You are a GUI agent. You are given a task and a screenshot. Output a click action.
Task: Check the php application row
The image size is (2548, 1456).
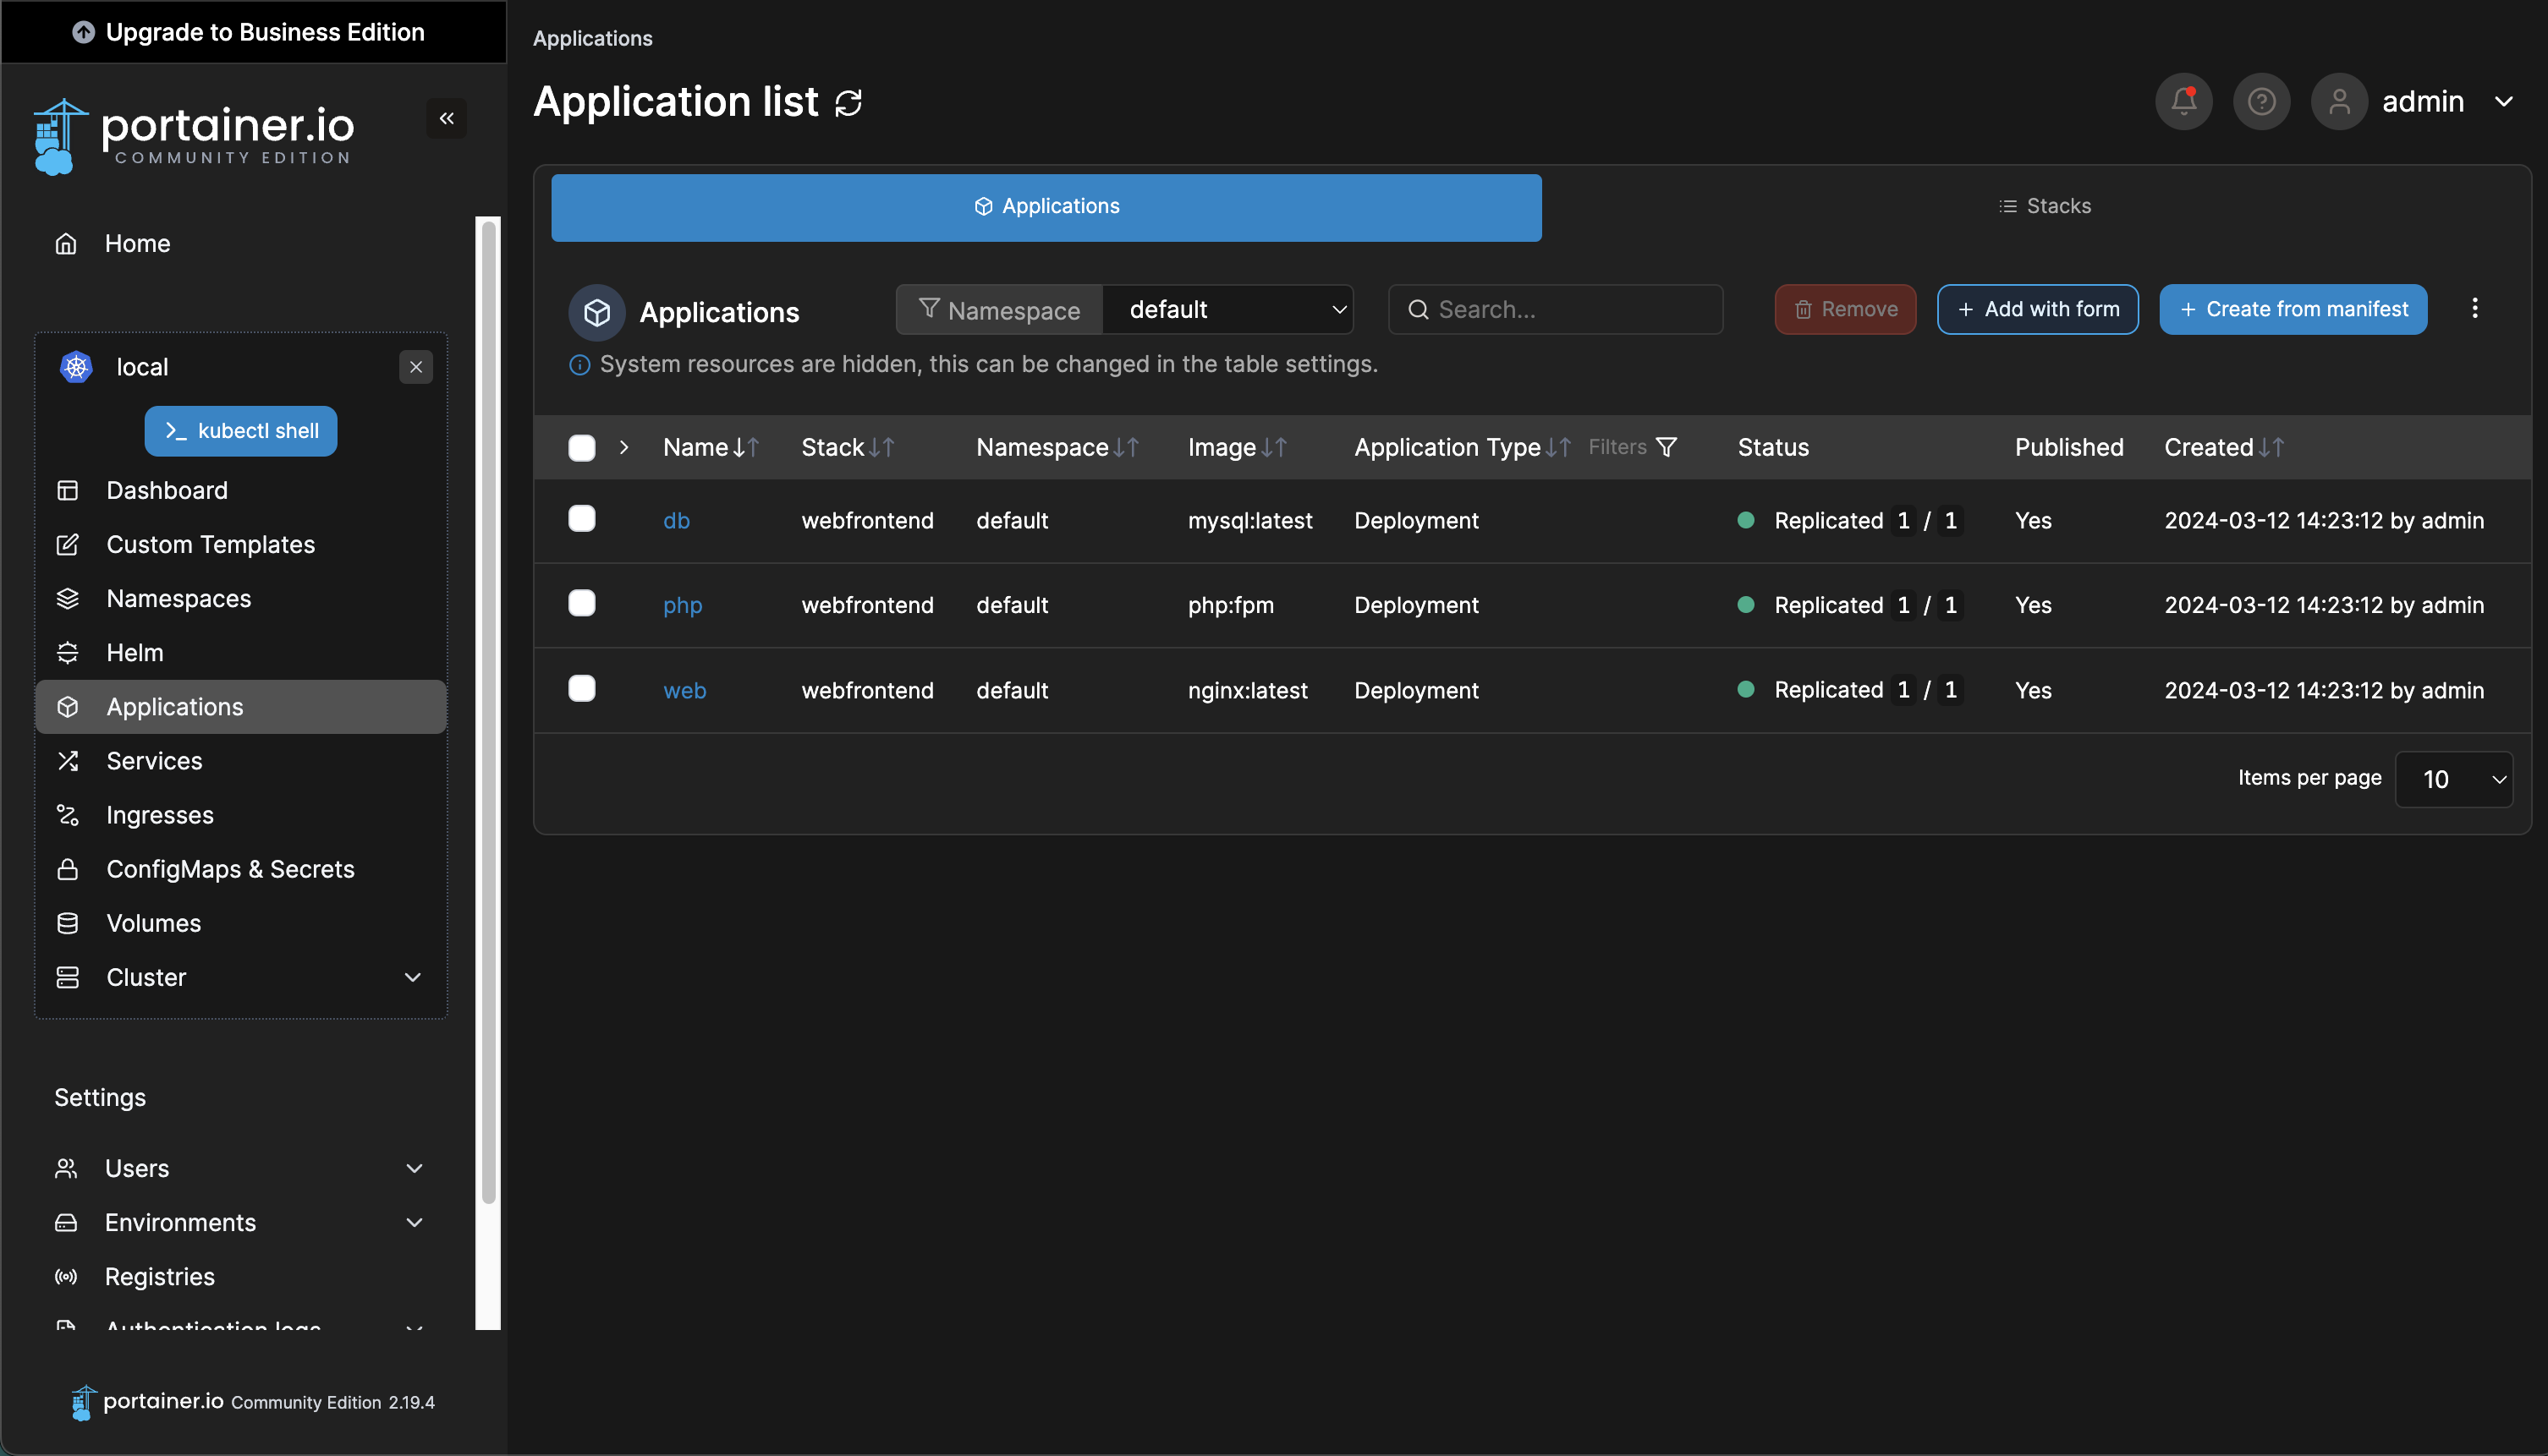click(581, 604)
